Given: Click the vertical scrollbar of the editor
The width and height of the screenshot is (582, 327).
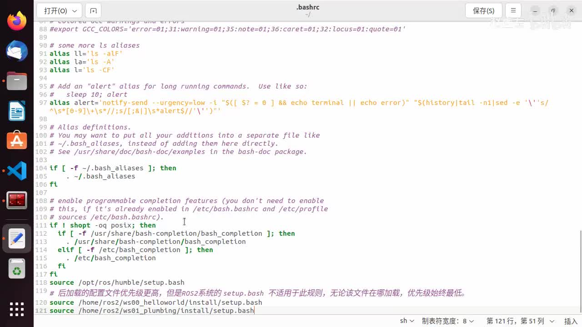Looking at the screenshot, I should [580, 272].
